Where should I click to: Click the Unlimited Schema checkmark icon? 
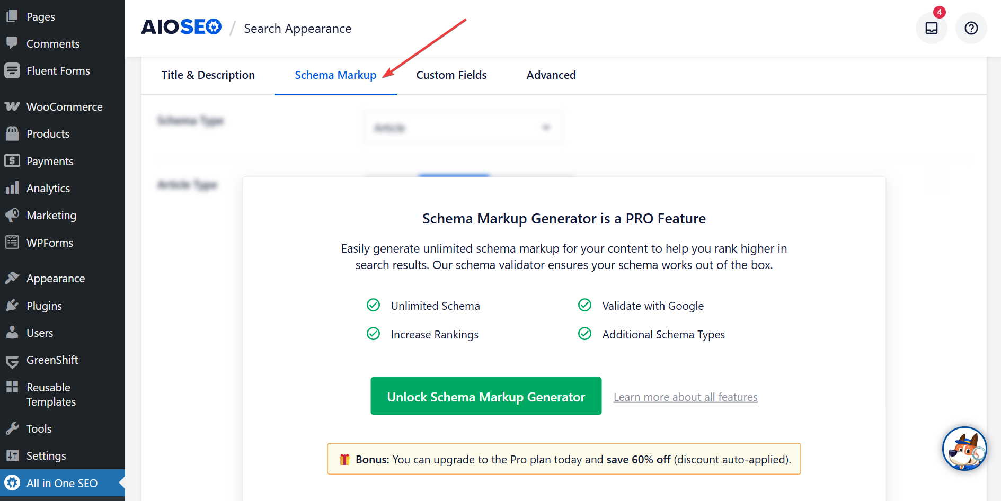tap(374, 306)
